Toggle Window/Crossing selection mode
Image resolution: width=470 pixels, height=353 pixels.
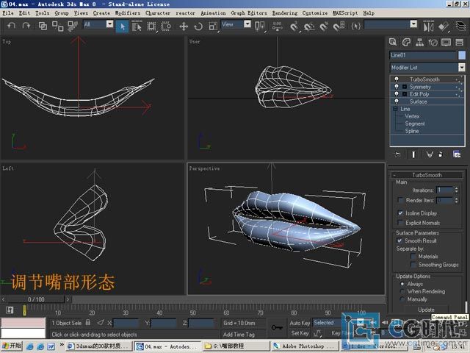(x=166, y=26)
